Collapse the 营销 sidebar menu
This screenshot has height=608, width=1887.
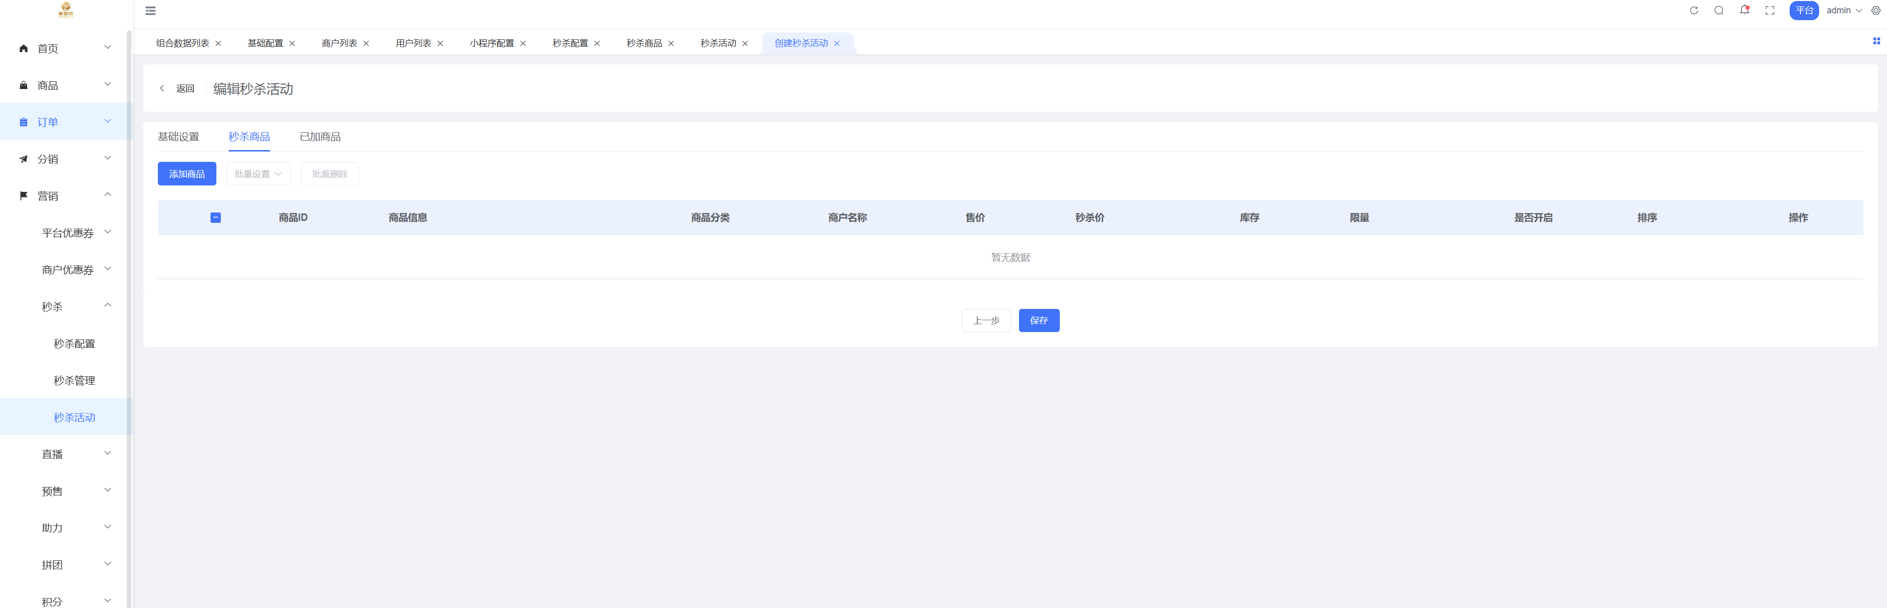click(66, 196)
